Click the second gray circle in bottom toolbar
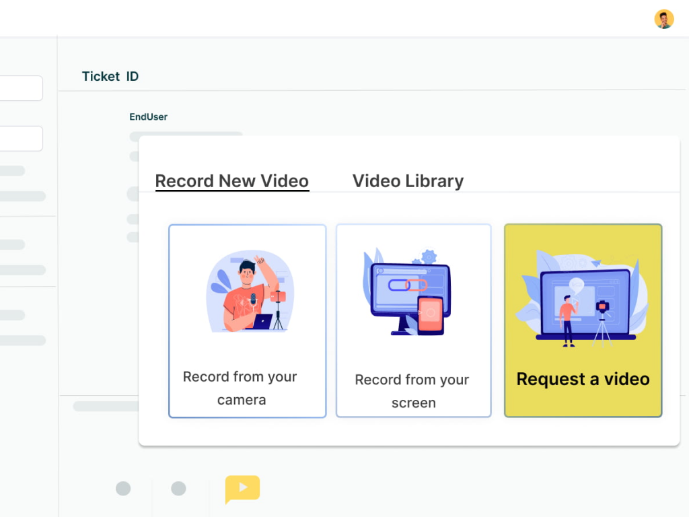The image size is (689, 517). pyautogui.click(x=178, y=489)
